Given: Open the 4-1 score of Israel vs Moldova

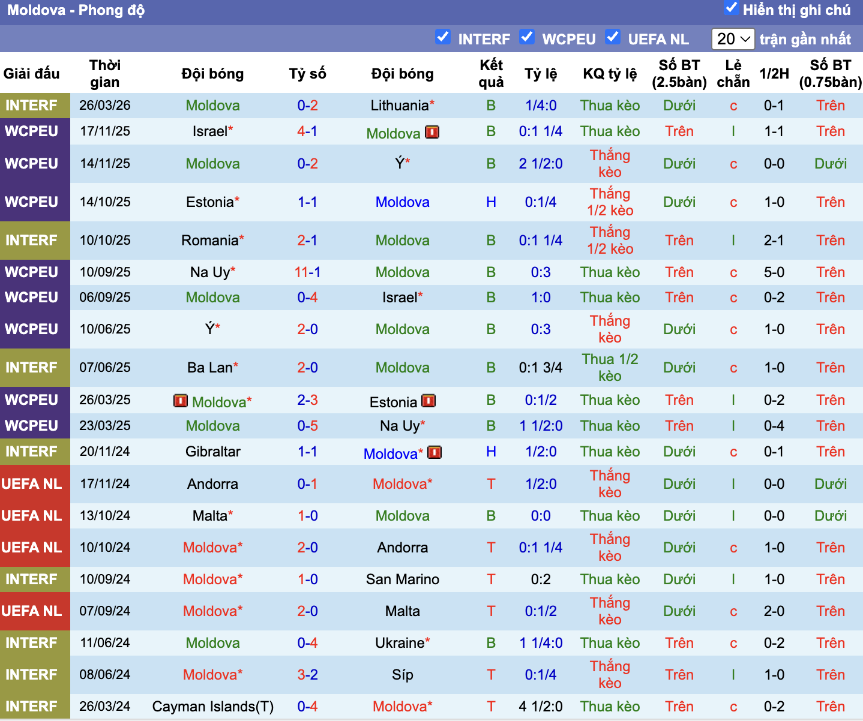Looking at the screenshot, I should 308,131.
